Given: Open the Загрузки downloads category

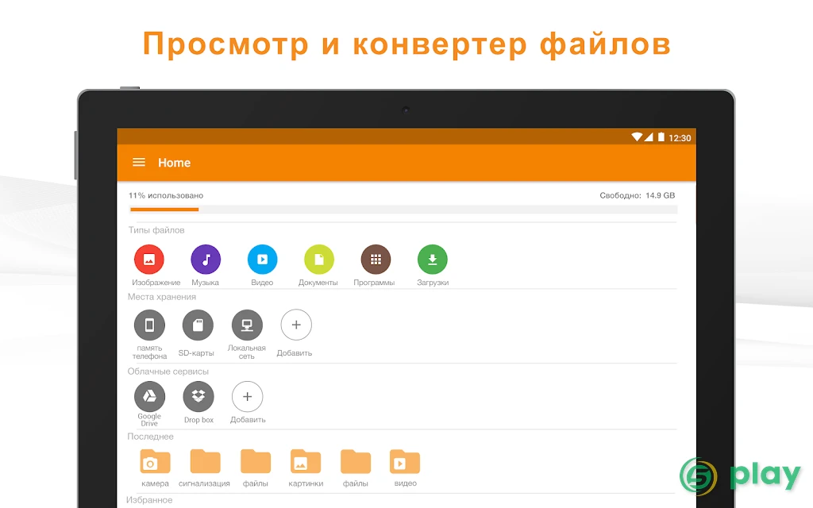Looking at the screenshot, I should 433,260.
